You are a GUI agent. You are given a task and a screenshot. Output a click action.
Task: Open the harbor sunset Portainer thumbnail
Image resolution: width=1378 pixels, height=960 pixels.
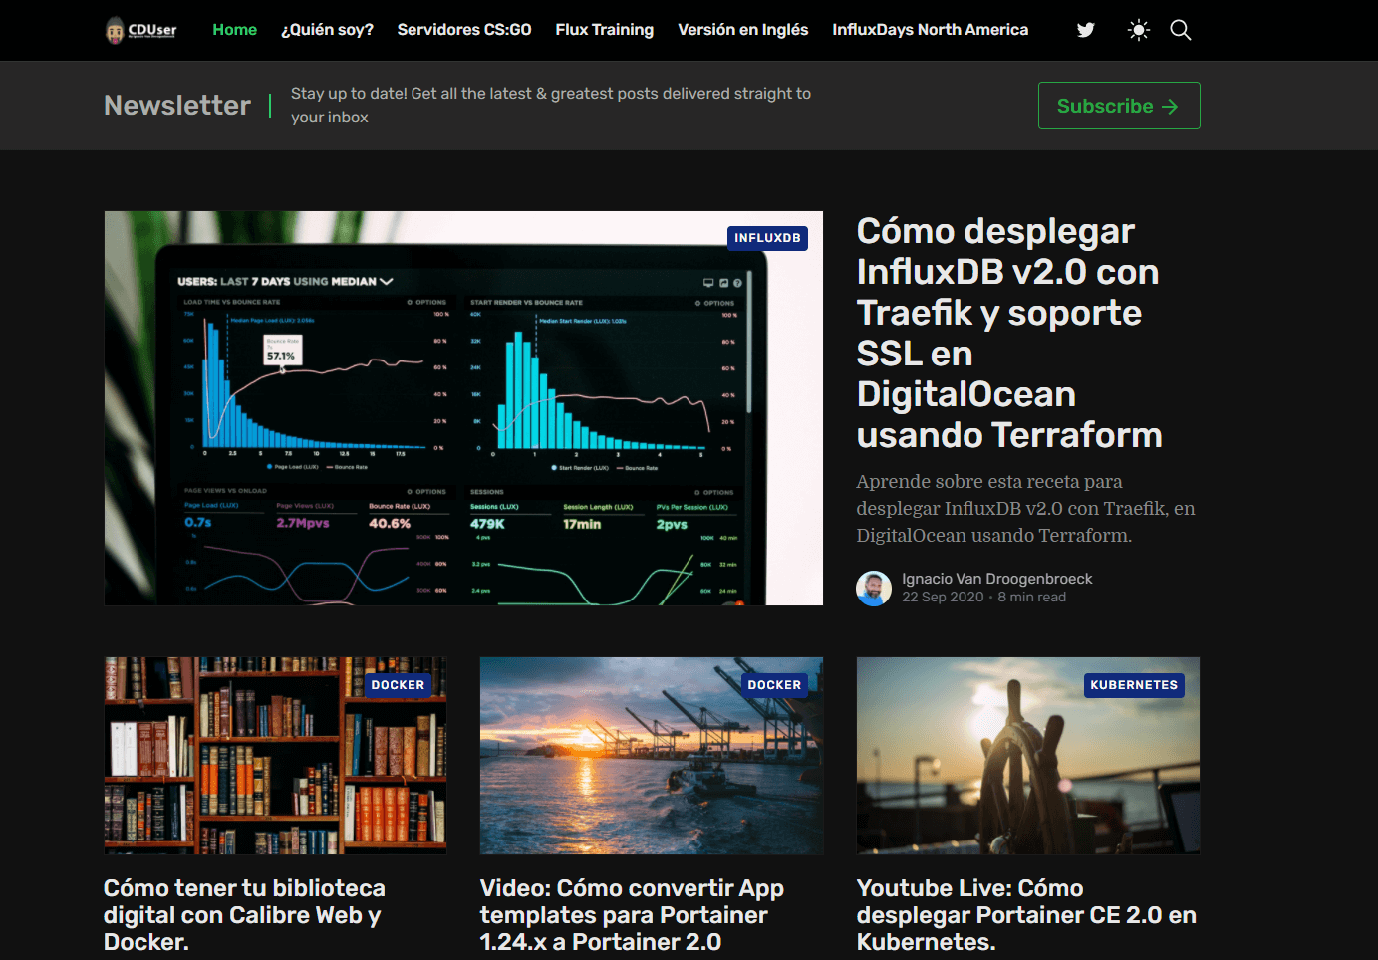tap(652, 756)
